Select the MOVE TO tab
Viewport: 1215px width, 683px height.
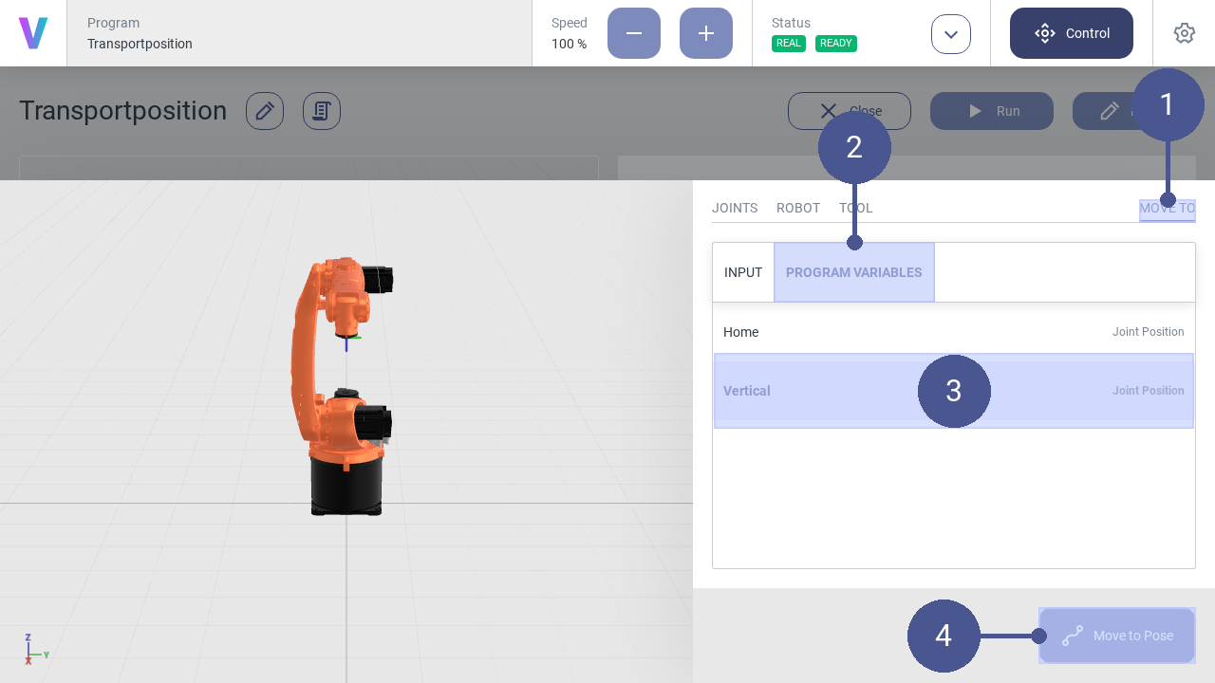point(1167,209)
